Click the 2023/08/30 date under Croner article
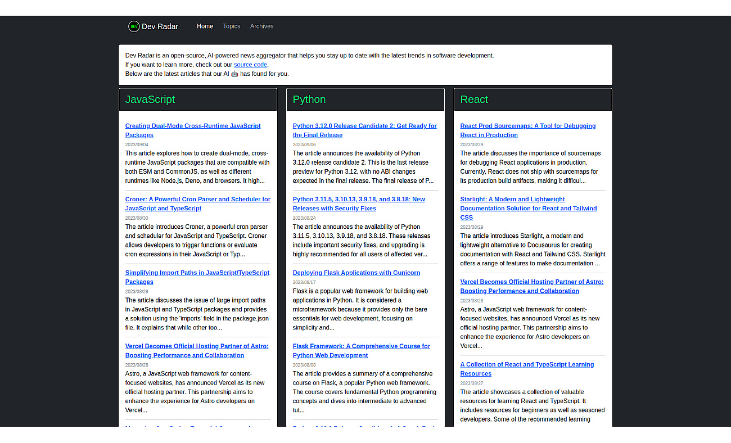731x443 pixels. point(137,218)
